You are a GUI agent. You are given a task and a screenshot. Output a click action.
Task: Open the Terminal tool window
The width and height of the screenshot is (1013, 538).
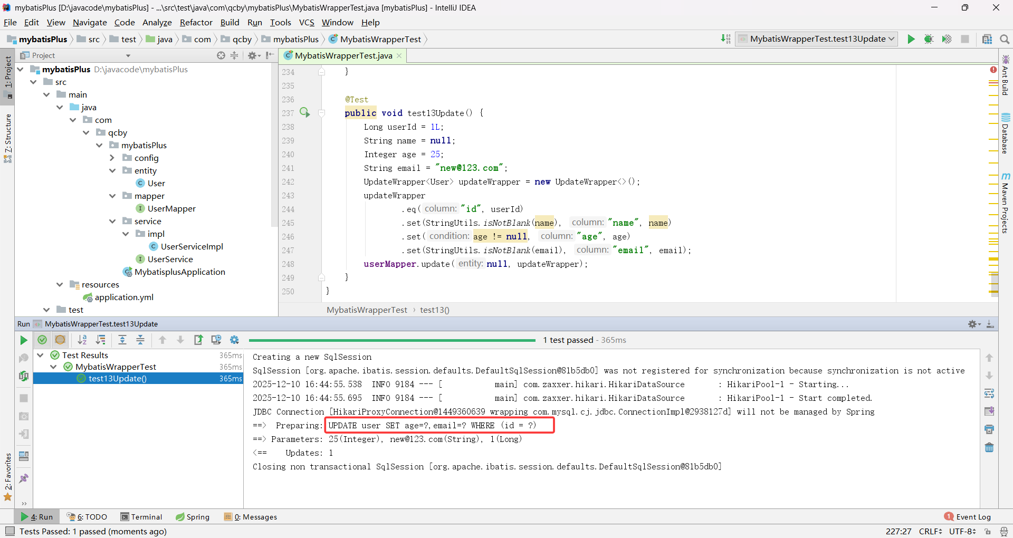point(141,517)
